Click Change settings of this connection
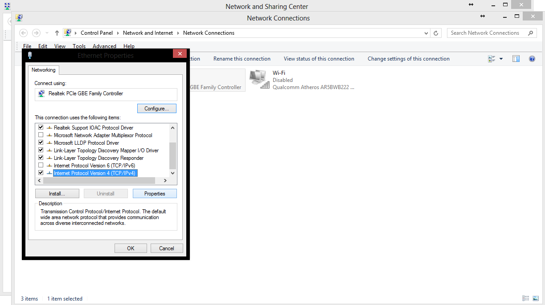The image size is (545, 305). (x=409, y=59)
